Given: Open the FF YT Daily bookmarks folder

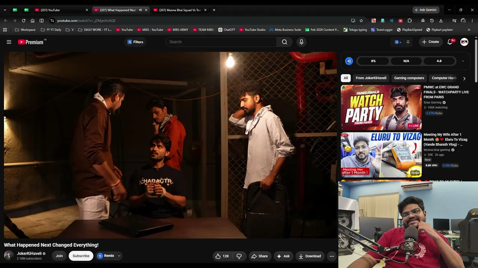Looking at the screenshot, I should 51,30.
